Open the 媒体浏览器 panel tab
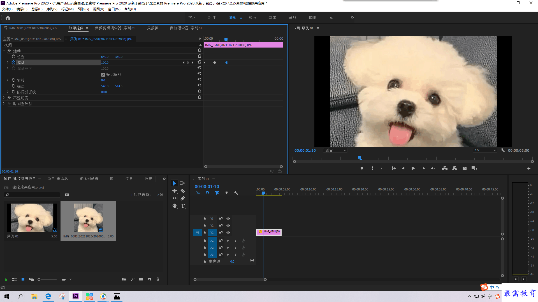 (x=89, y=179)
